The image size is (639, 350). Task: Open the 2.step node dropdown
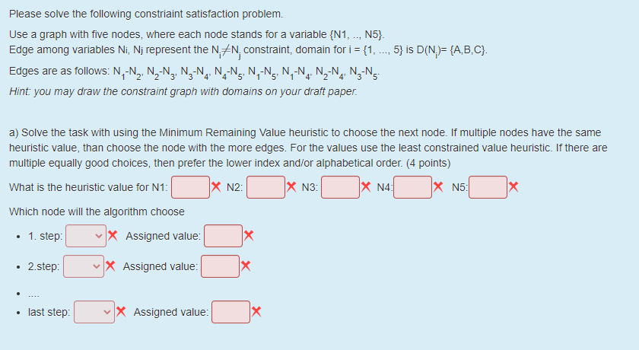(84, 266)
